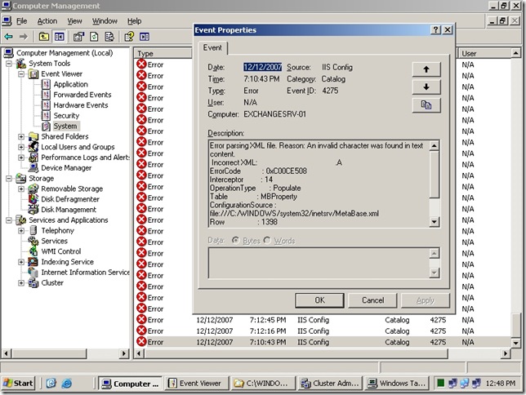Click the Start button
Screen dimensions: 526x395
[19, 383]
